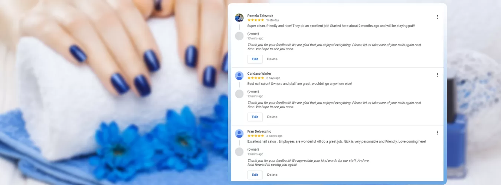
Task: Open options menu for Candace Winter's review
Action: pos(438,75)
